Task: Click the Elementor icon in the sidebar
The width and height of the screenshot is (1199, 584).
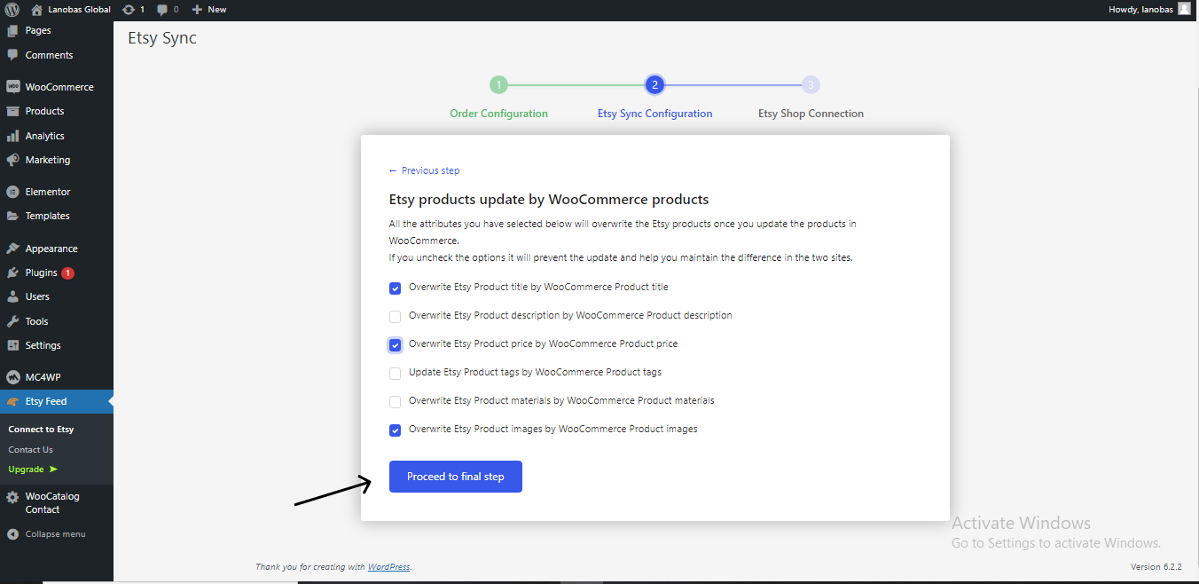Action: 12,192
